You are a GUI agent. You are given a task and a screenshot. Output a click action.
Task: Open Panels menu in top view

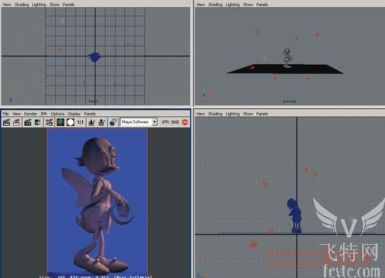click(x=68, y=4)
